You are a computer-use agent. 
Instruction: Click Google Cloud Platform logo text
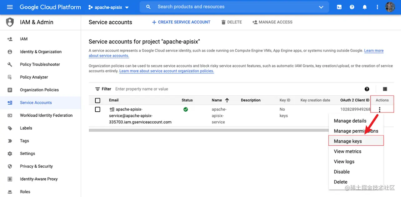click(50, 7)
